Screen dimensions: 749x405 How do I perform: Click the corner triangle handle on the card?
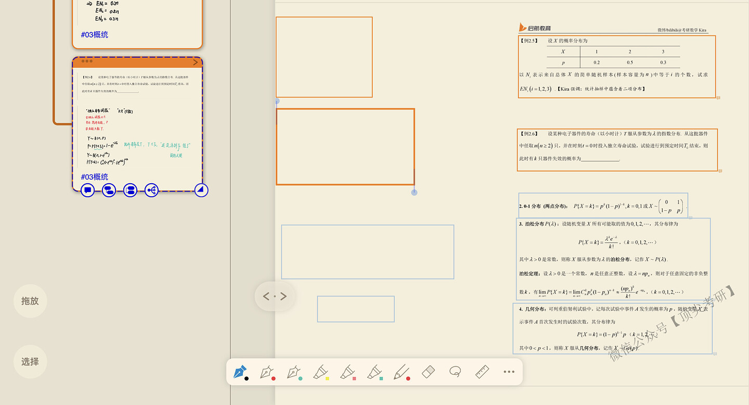201,190
